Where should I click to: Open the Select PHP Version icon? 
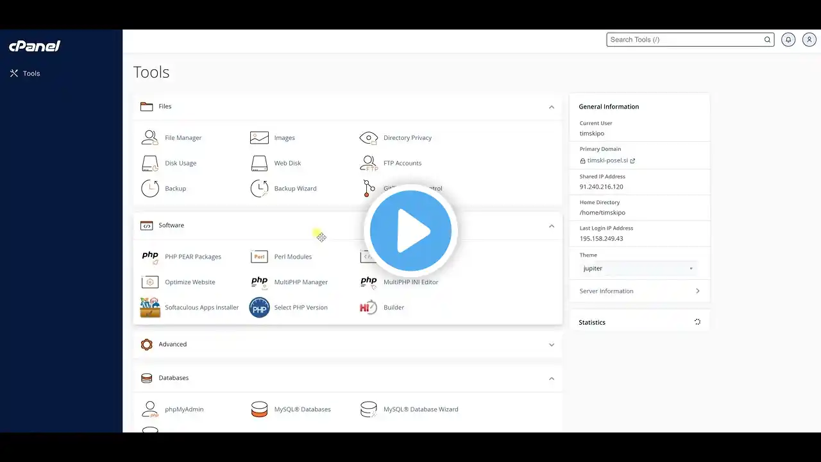point(259,307)
